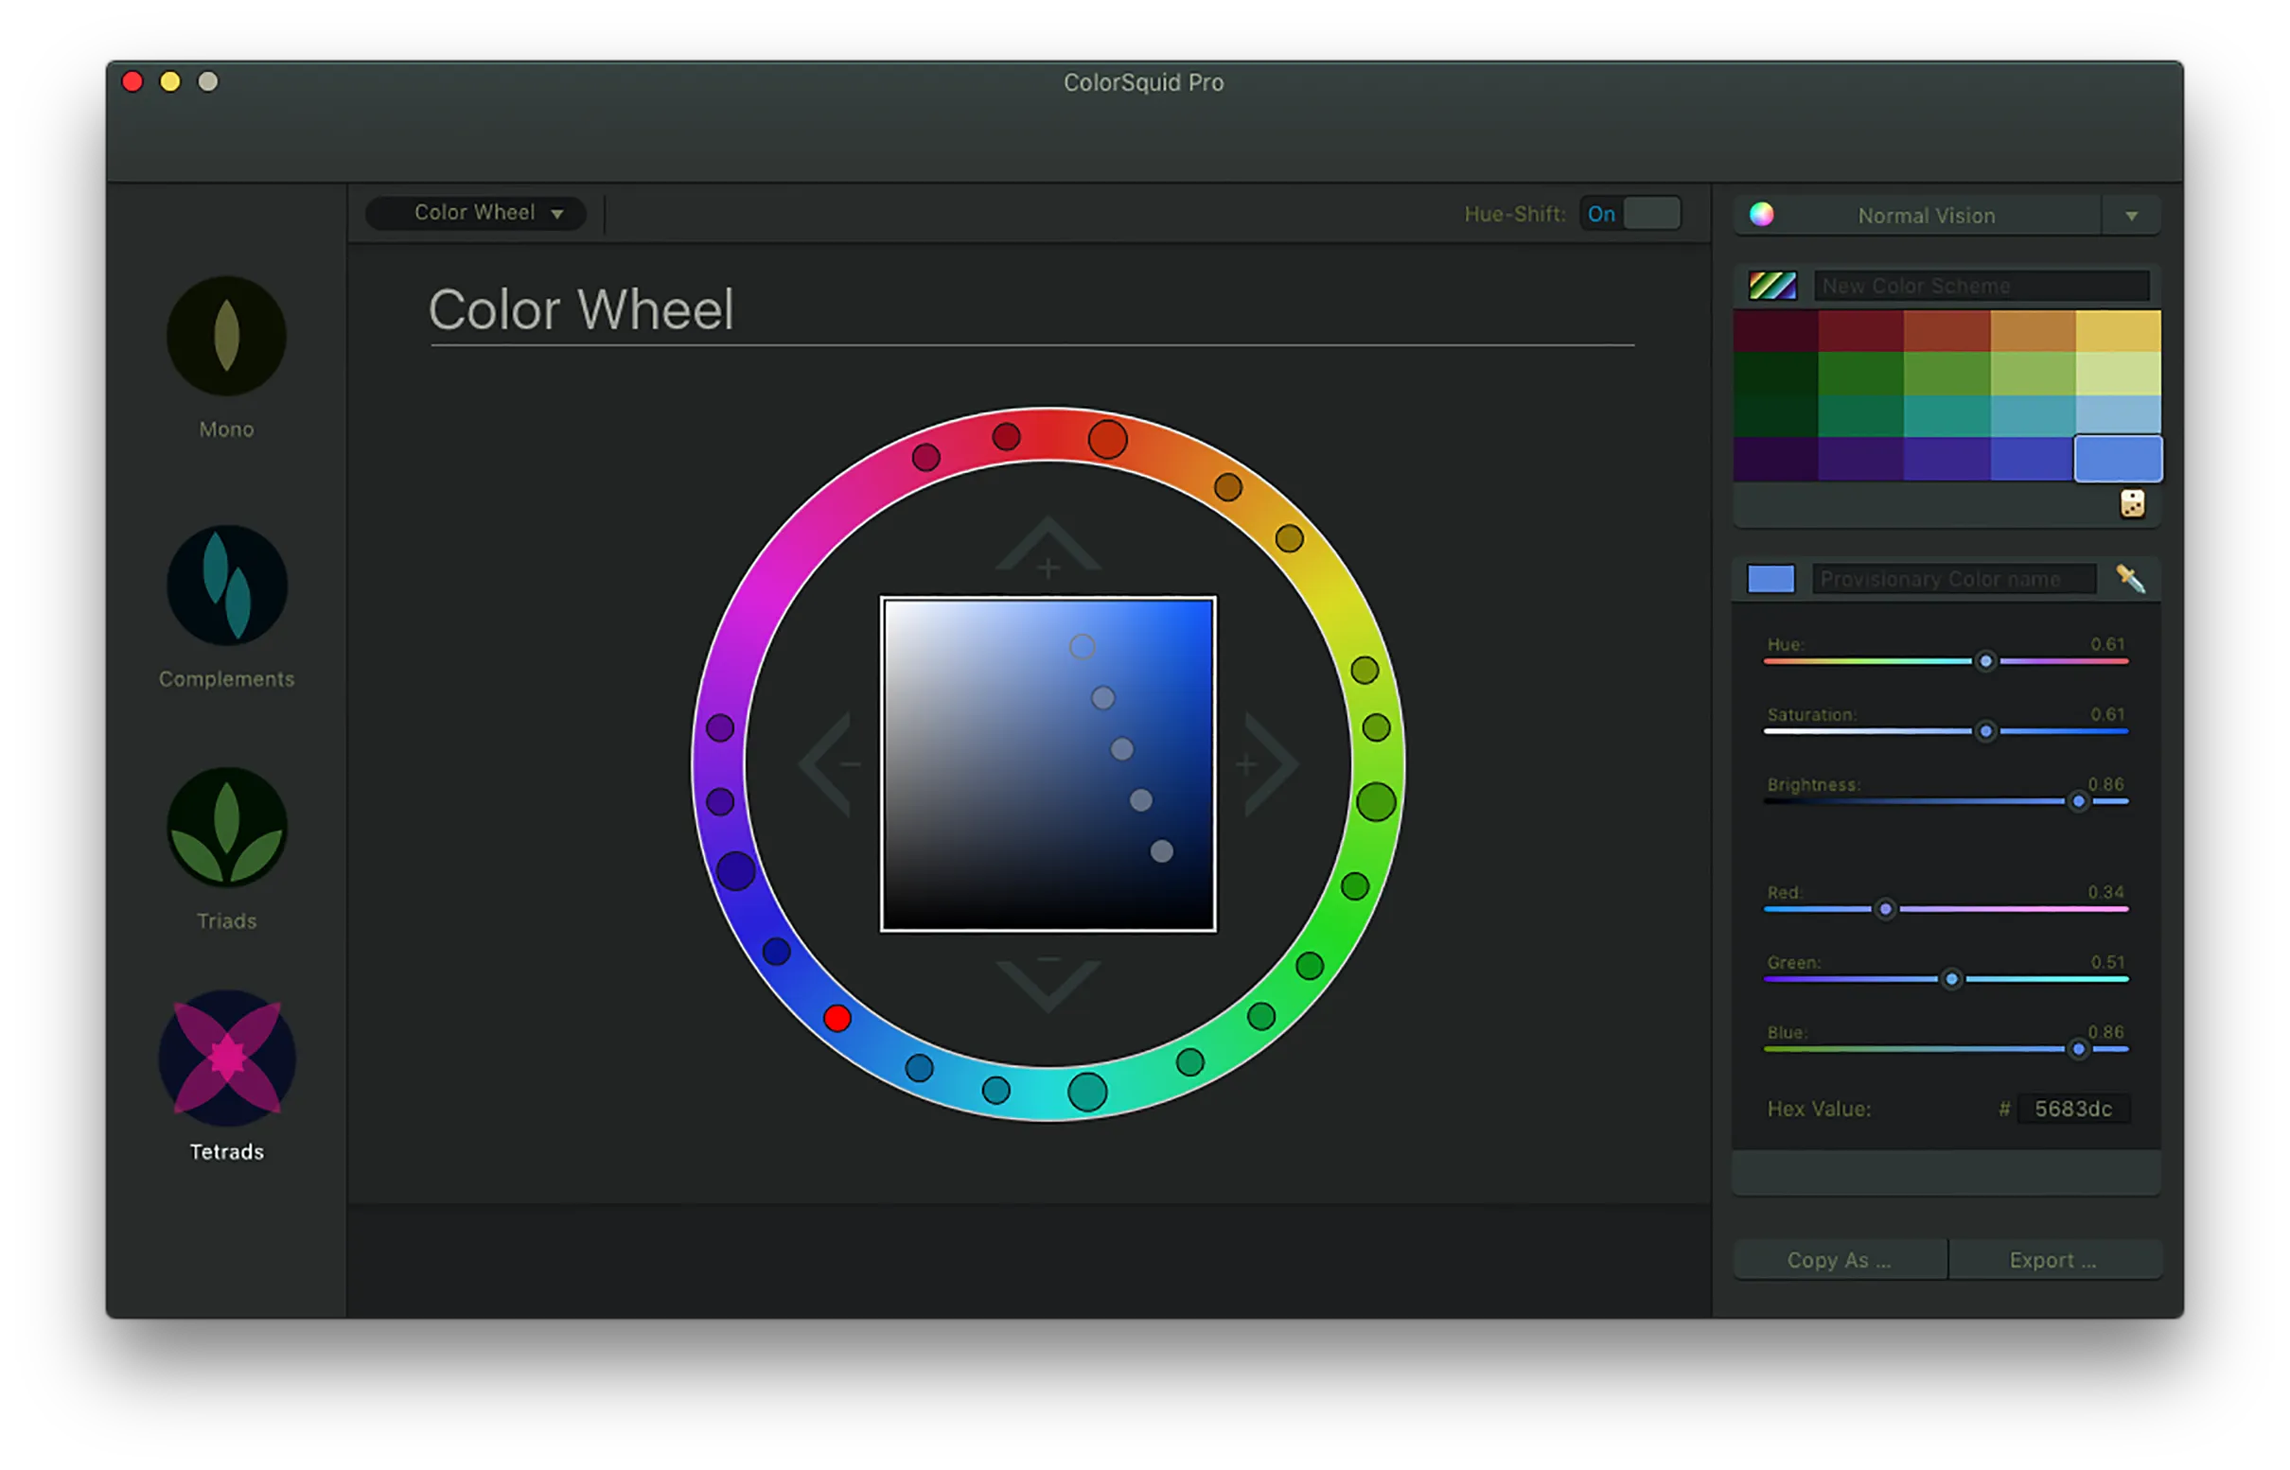Open the Color Wheel dropdown
The height and width of the screenshot is (1470, 2290).
point(476,213)
